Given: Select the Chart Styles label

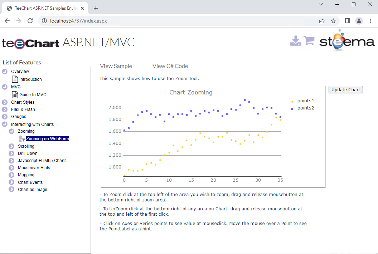Looking at the screenshot, I should pyautogui.click(x=23, y=102).
